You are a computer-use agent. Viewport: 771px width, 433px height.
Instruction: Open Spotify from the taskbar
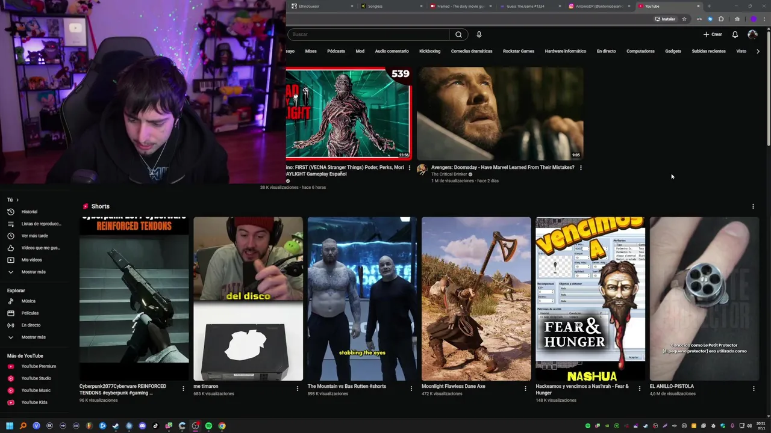(208, 426)
